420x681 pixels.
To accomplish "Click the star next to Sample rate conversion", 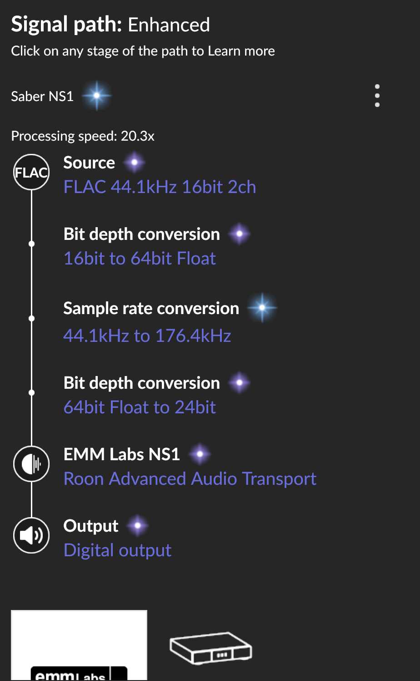I will pos(262,308).
